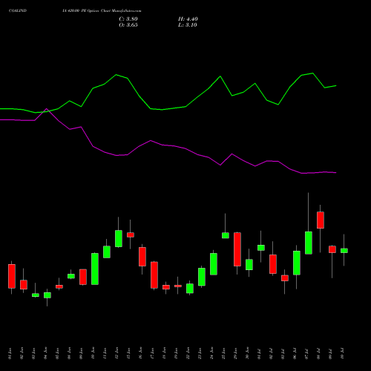This screenshot has height=371, width=371.
Task: Click the thin red candle for 19 Jun
Action: click(178, 286)
